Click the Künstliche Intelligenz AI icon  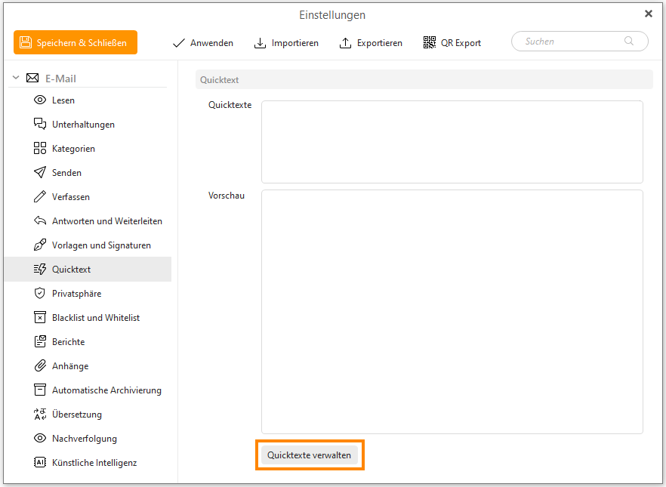pyautogui.click(x=40, y=463)
